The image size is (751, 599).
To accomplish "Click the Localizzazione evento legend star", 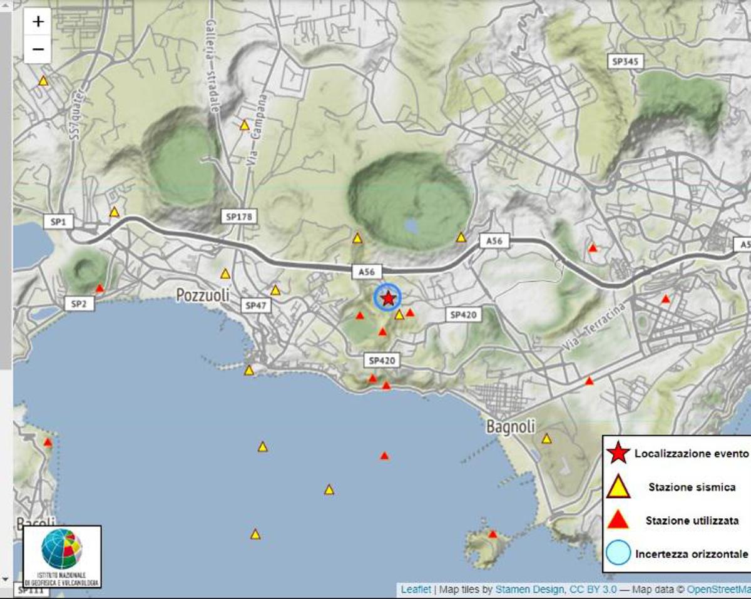I will 618,453.
